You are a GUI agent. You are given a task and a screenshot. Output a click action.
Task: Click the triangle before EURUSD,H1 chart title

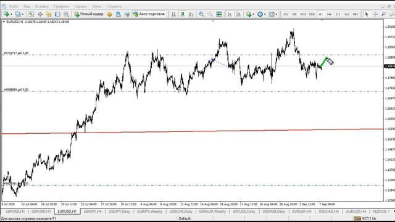(4, 22)
